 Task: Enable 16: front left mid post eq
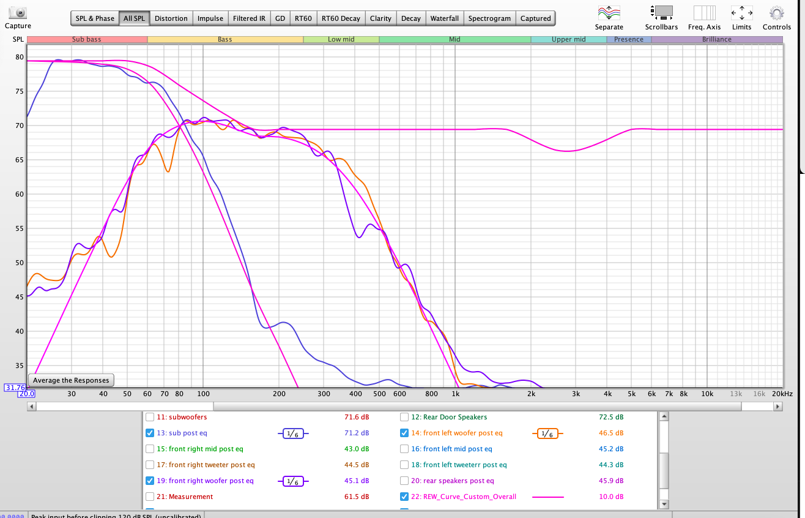pos(404,449)
